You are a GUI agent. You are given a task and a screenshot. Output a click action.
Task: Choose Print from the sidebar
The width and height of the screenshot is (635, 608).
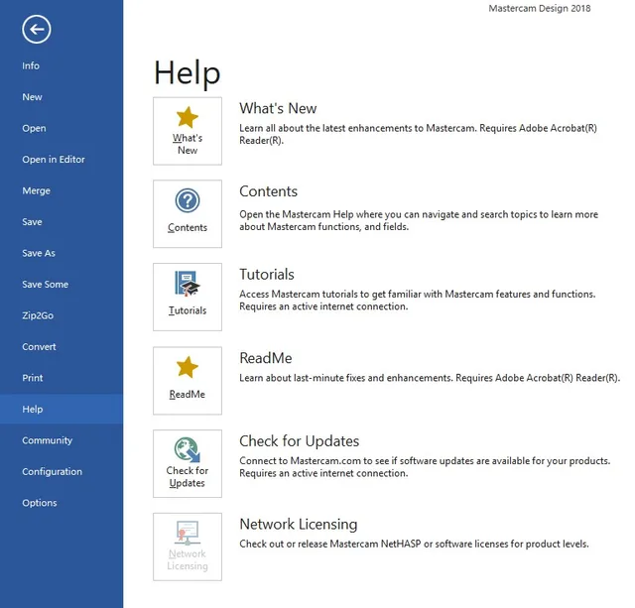pyautogui.click(x=62, y=378)
